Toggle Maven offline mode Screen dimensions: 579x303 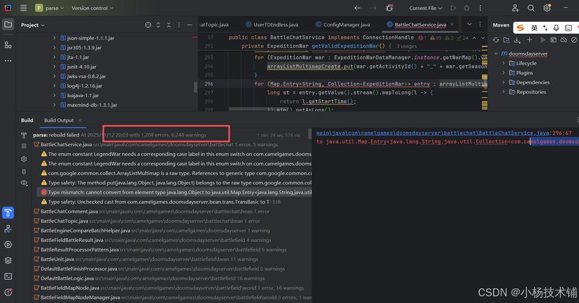coord(564,40)
